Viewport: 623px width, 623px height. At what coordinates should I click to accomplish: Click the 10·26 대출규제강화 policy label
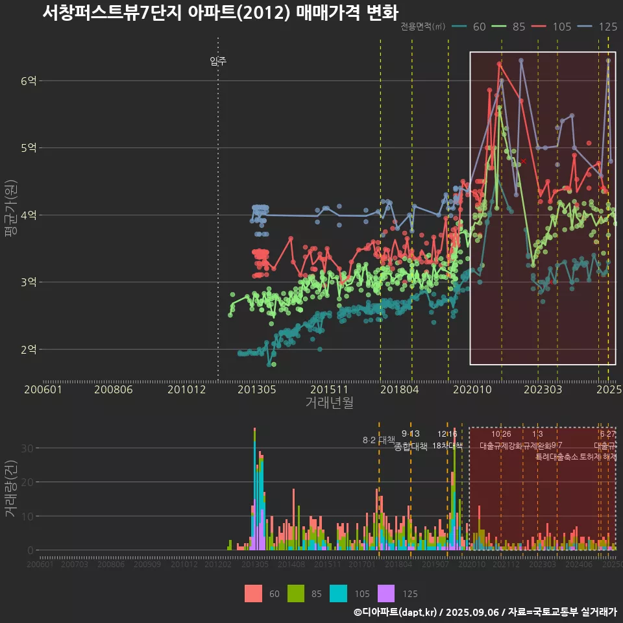501,440
